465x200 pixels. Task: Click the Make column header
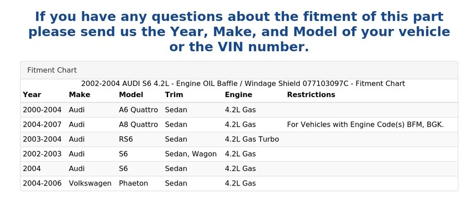(x=79, y=95)
